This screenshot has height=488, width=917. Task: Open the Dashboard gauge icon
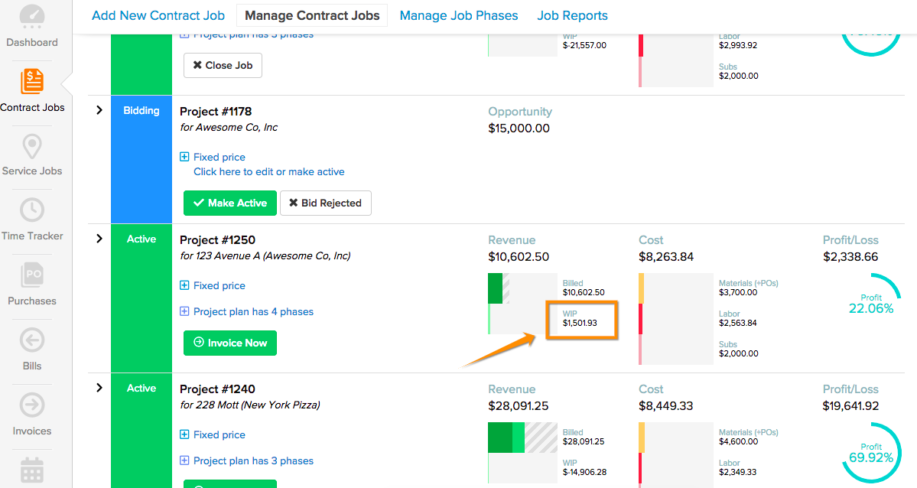(32, 17)
